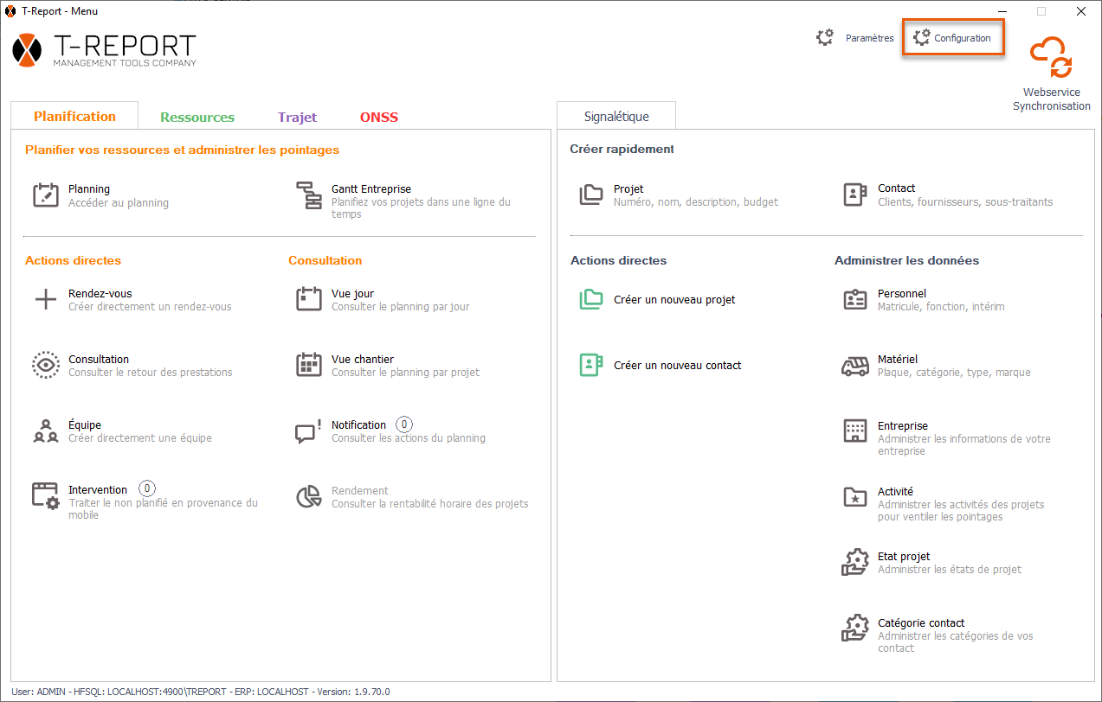This screenshot has width=1102, height=702.
Task: Click the Planning calendar icon
Action: [x=45, y=195]
